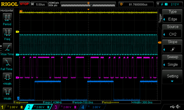
Task: Toggle channel 1 label in bottom bar
Action: [12, 107]
